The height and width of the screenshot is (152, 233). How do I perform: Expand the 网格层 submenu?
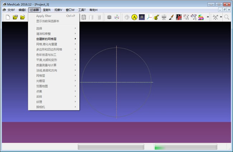pyautogui.click(x=54, y=75)
